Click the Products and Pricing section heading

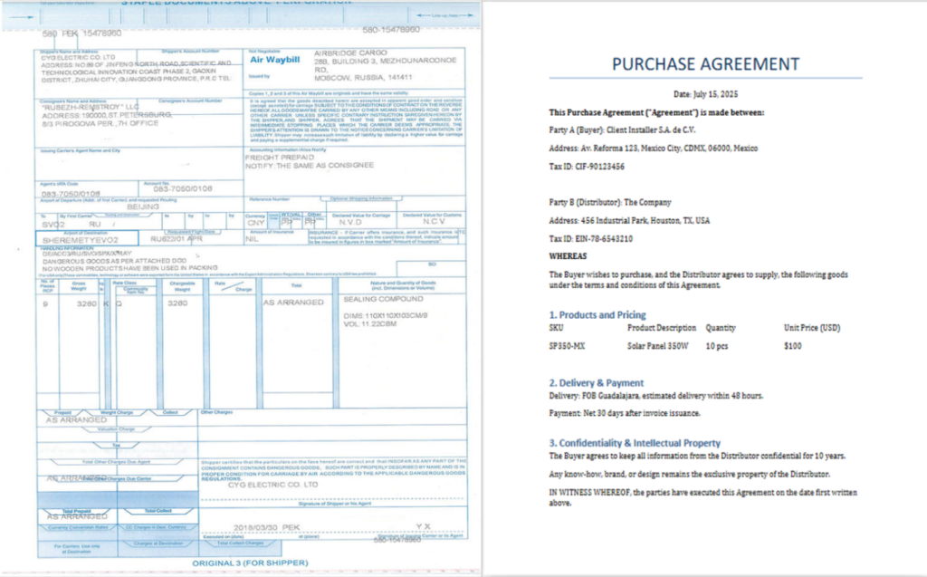[x=598, y=314]
